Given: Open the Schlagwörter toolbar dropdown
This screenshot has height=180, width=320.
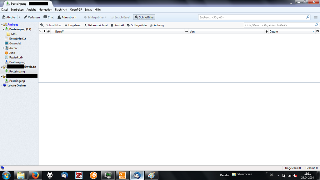Looking at the screenshot, I should coord(95,17).
